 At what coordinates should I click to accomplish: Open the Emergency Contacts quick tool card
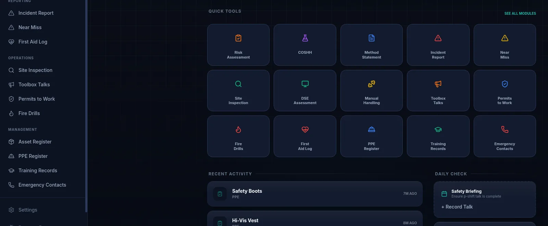coord(505,136)
